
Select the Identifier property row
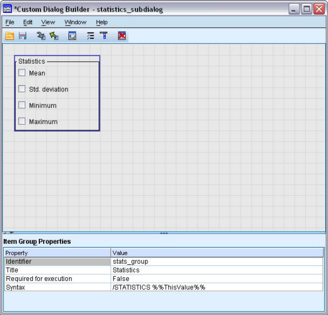pos(58,261)
